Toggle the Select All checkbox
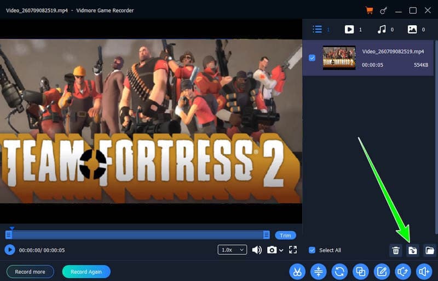 pos(312,250)
